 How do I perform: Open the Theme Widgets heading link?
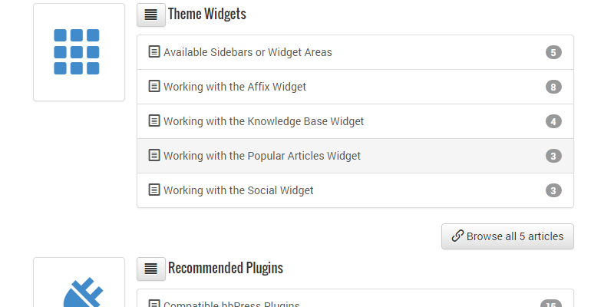coord(206,15)
